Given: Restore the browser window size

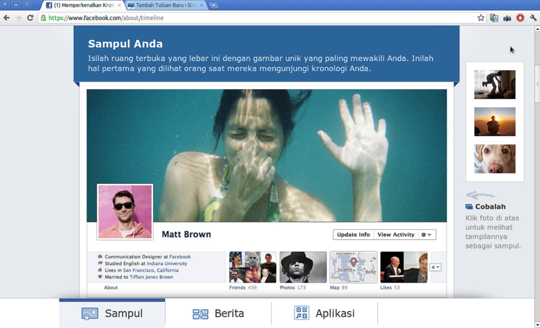Looking at the screenshot, I should pos(27,4).
